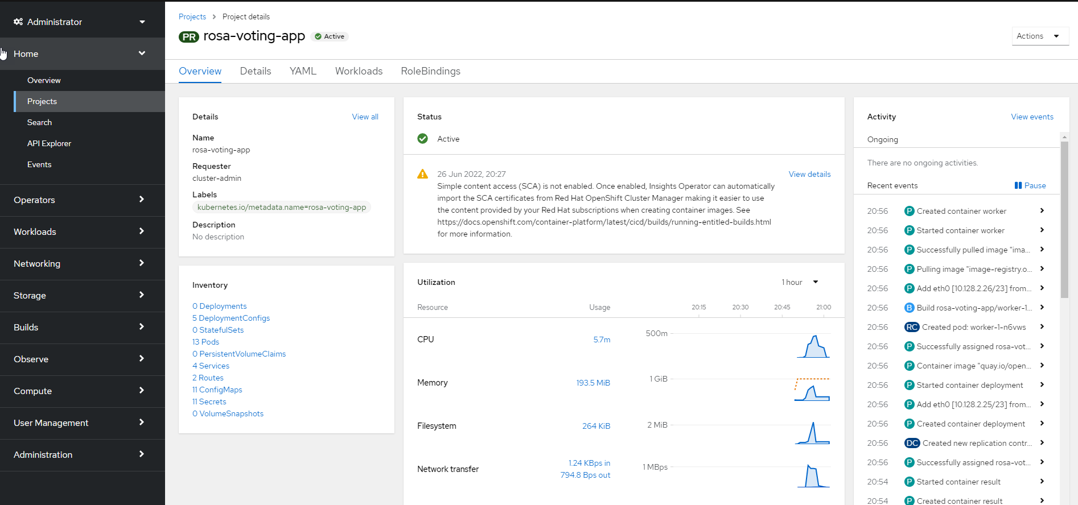Switch to the YAML tab
This screenshot has width=1078, height=505.
coord(303,71)
